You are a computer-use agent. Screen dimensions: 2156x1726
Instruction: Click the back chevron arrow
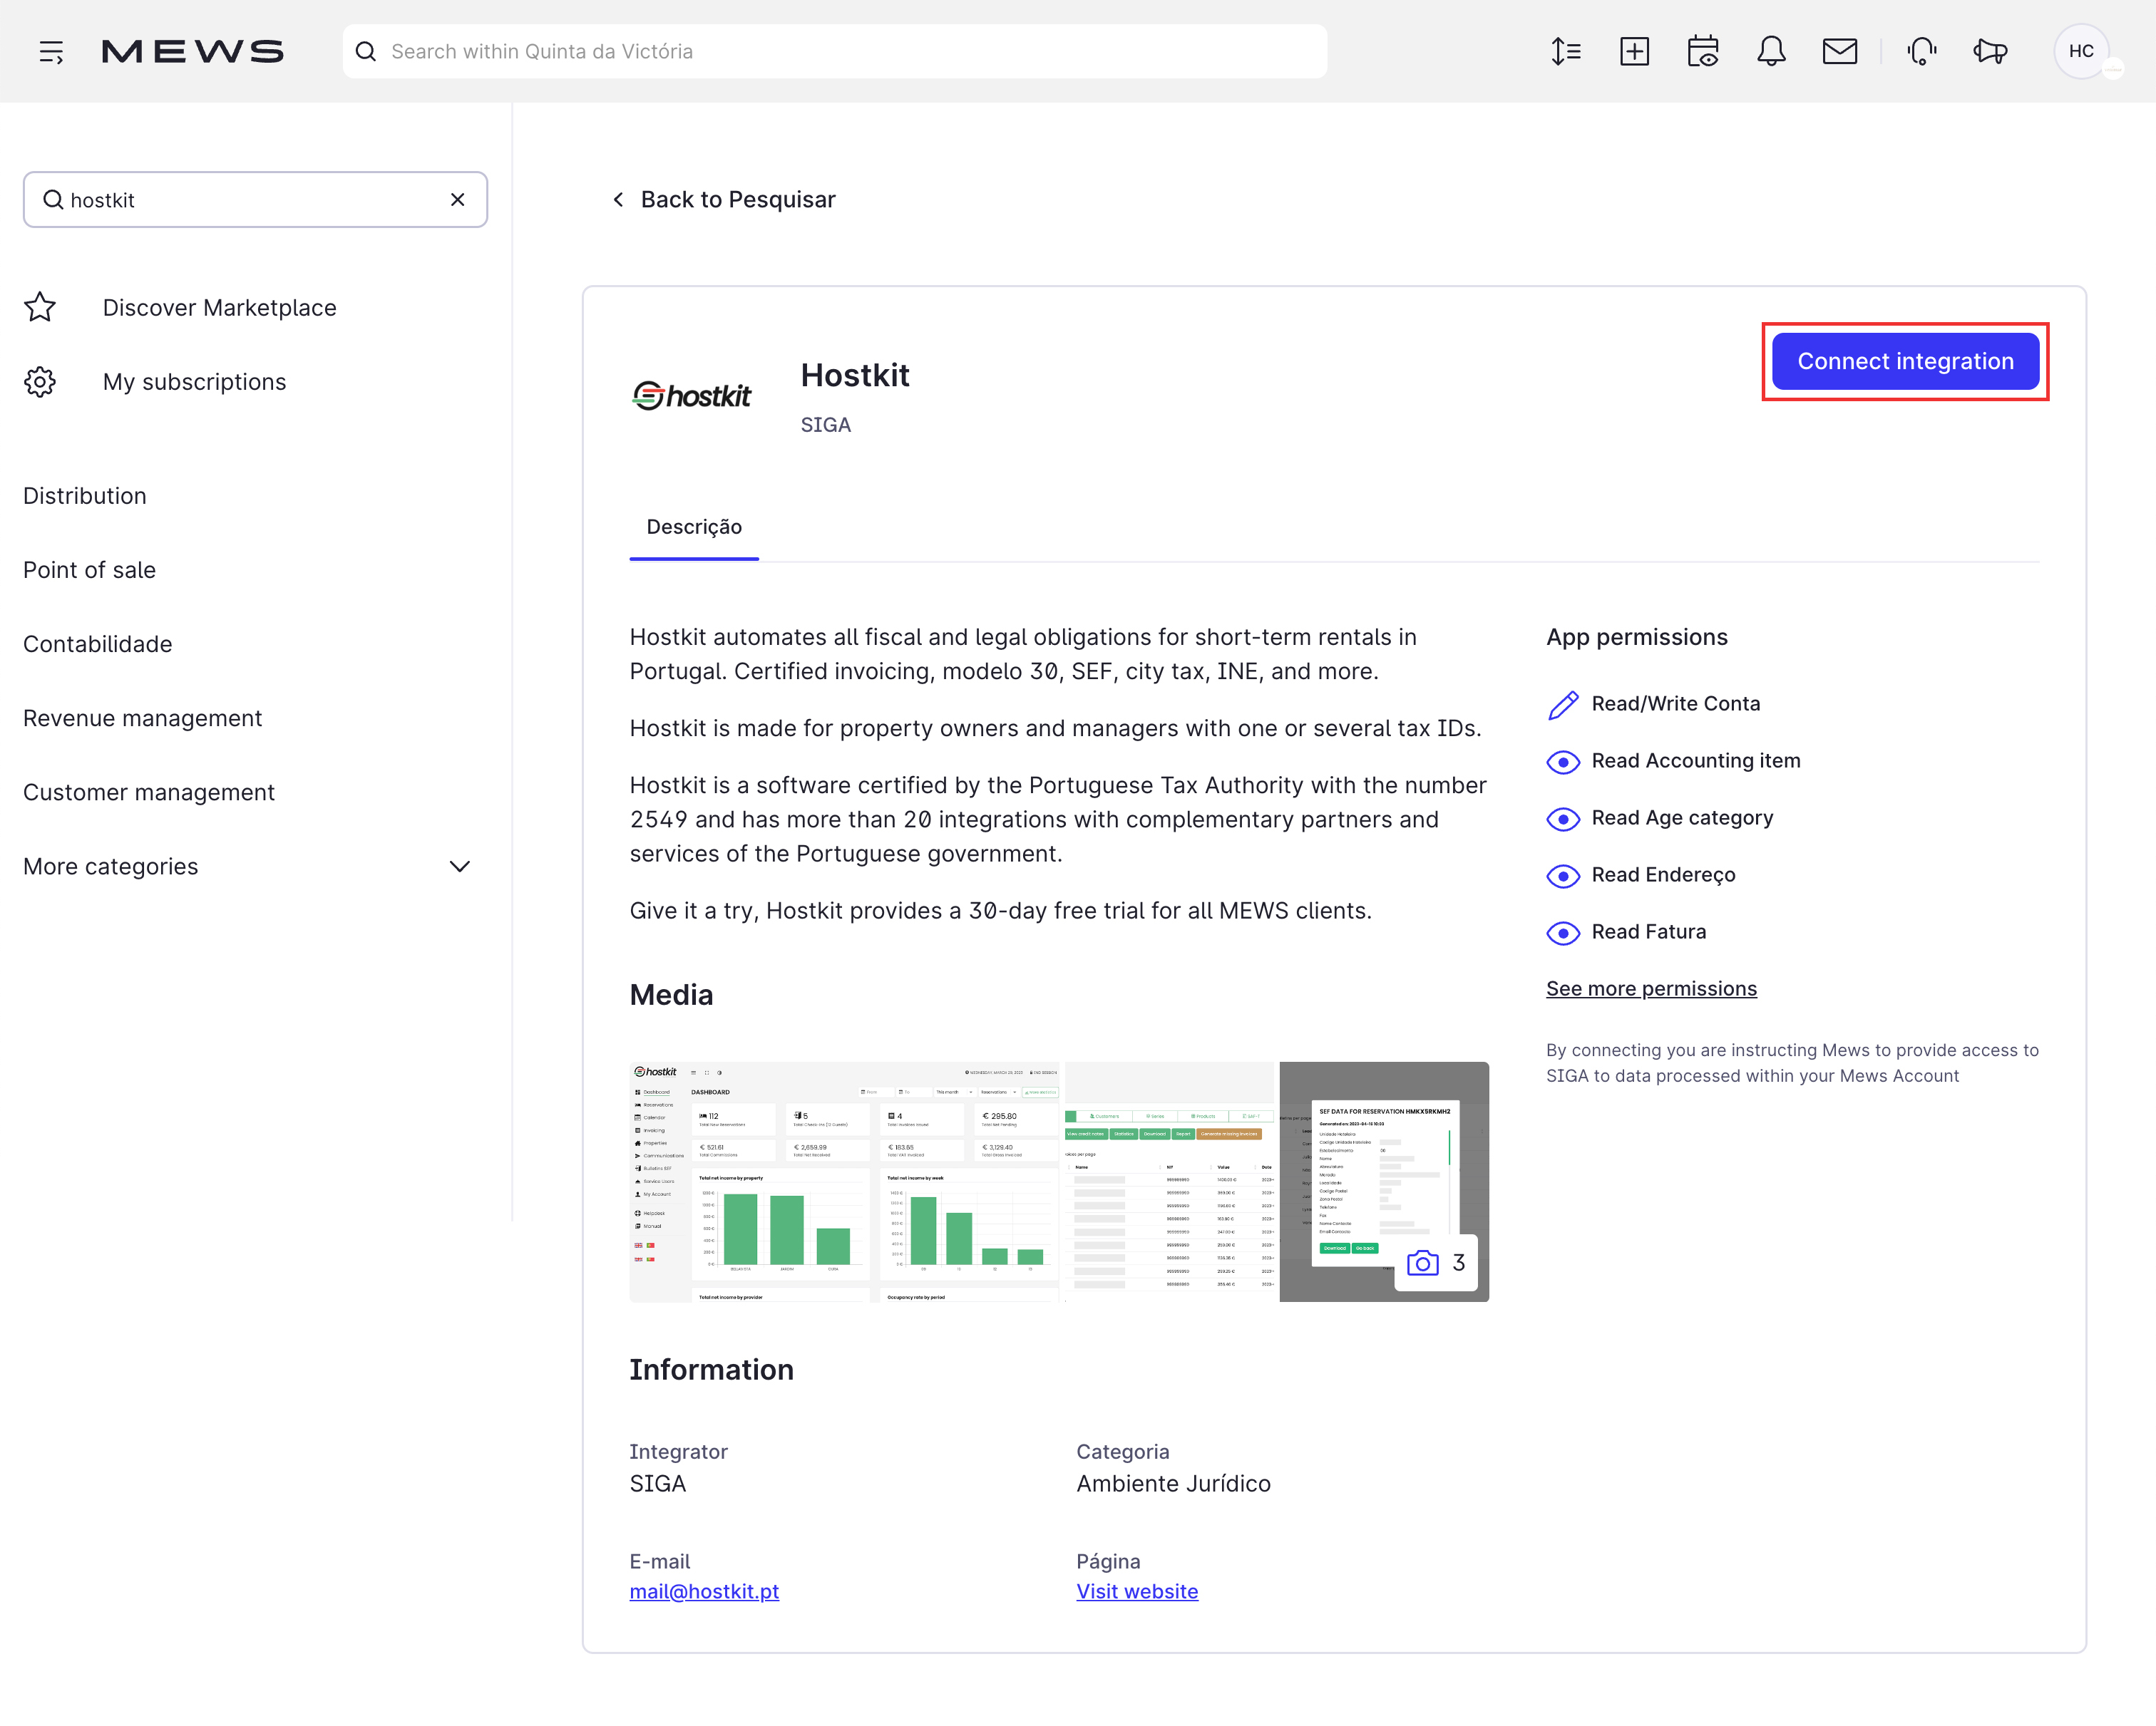tap(618, 200)
